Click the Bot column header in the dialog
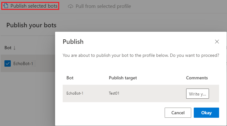This screenshot has width=227, height=126. (70, 78)
